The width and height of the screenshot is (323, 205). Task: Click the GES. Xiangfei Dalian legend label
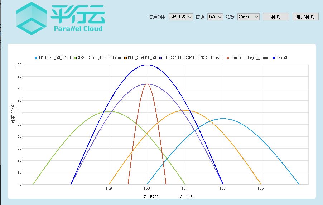[99, 58]
